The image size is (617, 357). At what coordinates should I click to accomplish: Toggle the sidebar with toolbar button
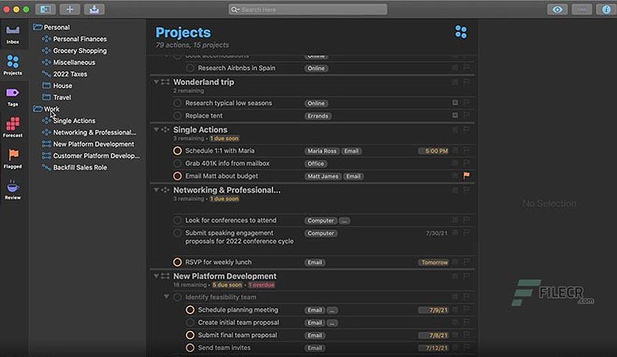point(45,10)
